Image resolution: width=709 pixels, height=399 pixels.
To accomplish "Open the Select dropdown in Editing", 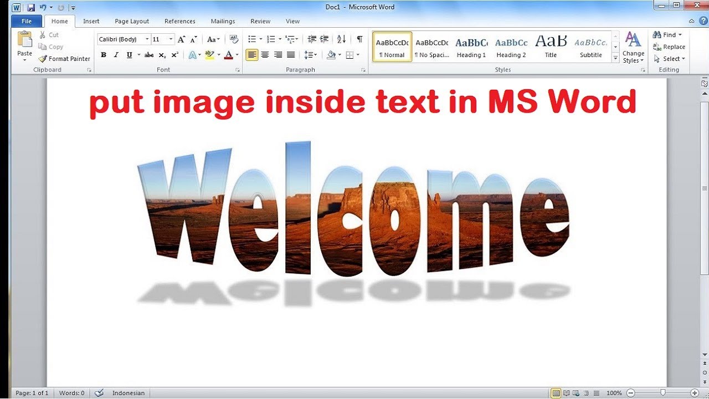I will point(670,59).
